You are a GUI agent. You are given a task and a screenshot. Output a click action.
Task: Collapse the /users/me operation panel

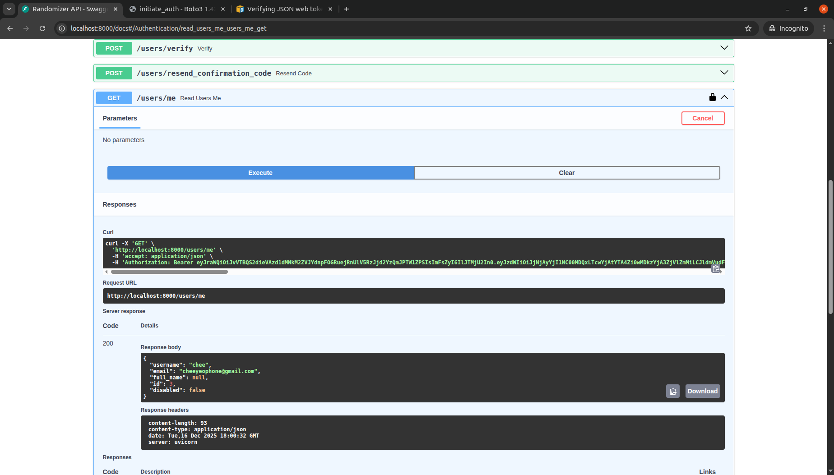tap(724, 97)
